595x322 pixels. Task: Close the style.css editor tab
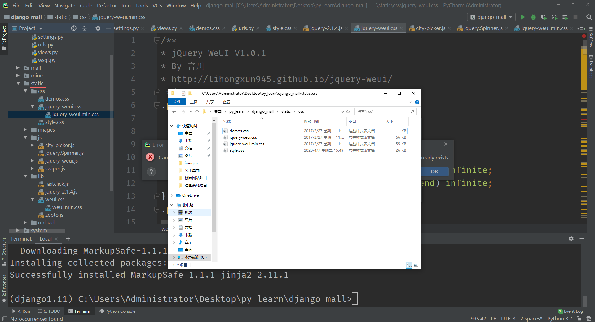(295, 28)
